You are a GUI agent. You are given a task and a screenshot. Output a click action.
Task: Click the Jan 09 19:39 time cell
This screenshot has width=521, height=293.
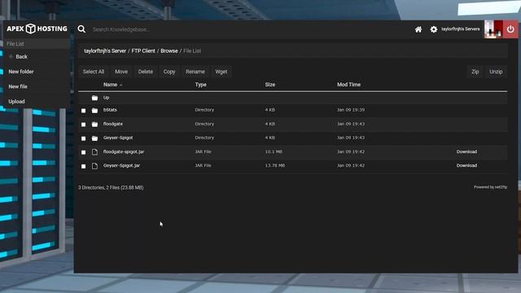351,110
